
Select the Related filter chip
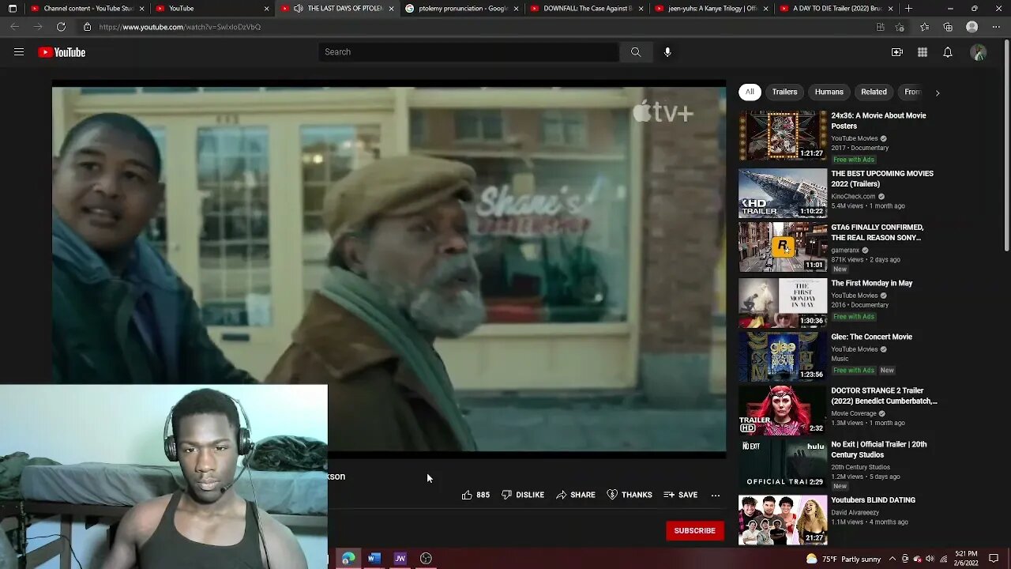point(874,92)
